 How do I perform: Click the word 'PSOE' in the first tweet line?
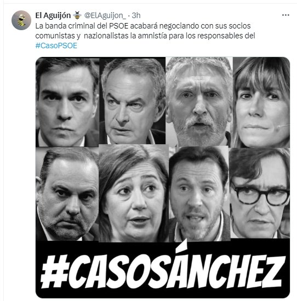(118, 26)
